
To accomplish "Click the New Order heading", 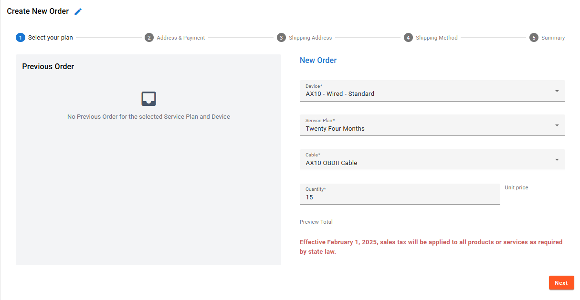I will (318, 61).
